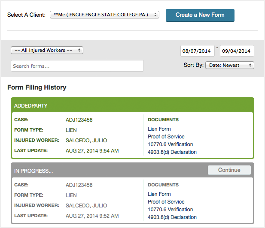Click the stepper arrows on the client selector
This screenshot has height=228, width=265.
click(155, 15)
